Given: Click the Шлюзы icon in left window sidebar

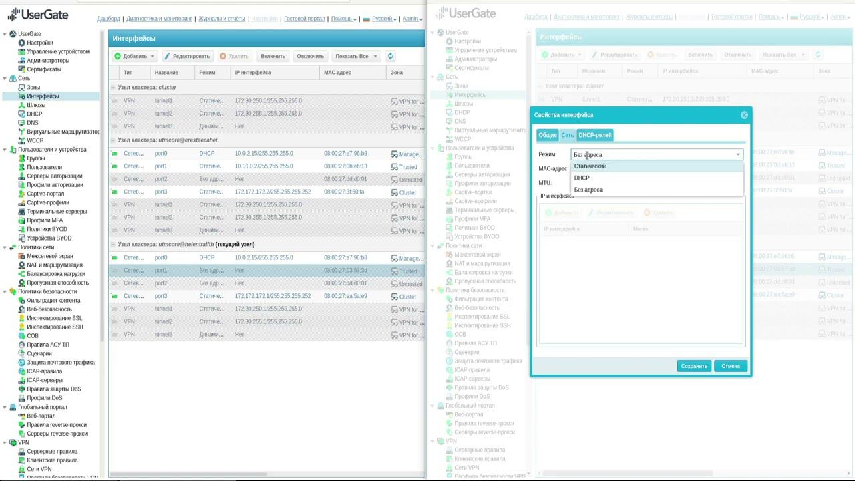Looking at the screenshot, I should (x=22, y=105).
